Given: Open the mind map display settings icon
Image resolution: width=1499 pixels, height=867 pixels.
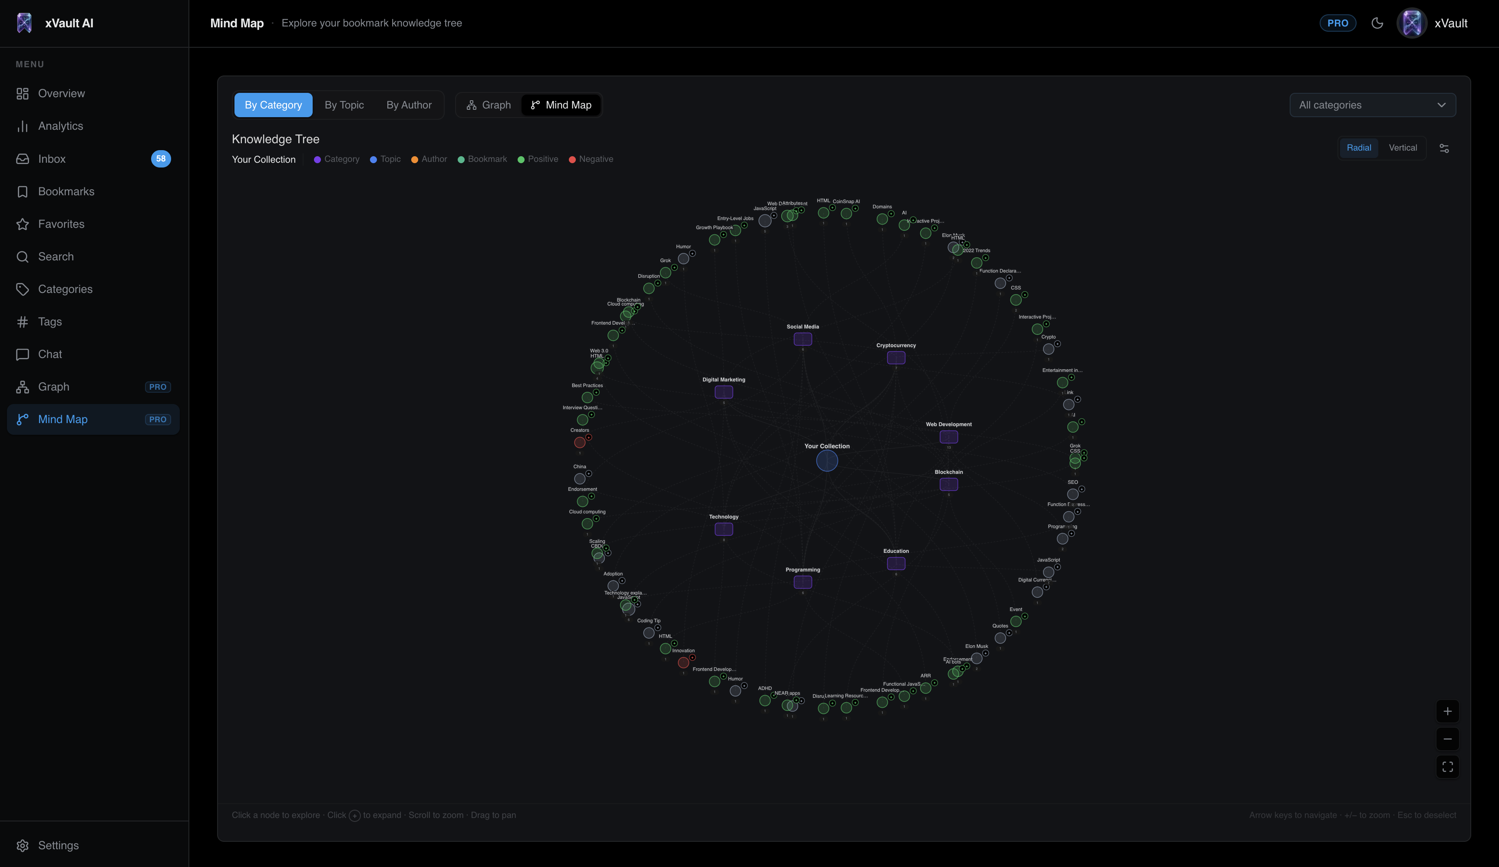Looking at the screenshot, I should pyautogui.click(x=1445, y=148).
